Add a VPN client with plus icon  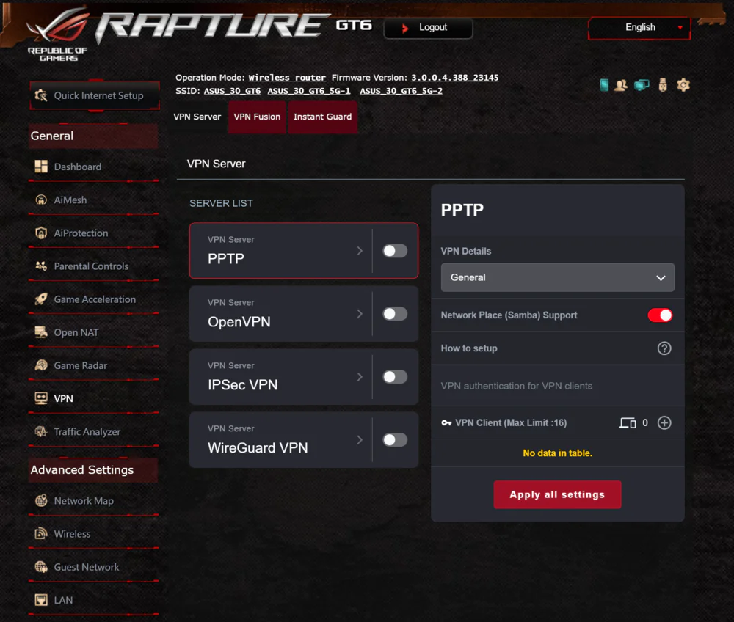(x=664, y=422)
